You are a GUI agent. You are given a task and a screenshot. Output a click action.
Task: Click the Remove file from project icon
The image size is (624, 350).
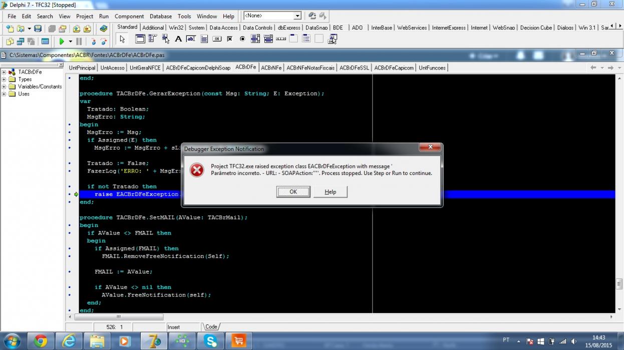tap(87, 29)
